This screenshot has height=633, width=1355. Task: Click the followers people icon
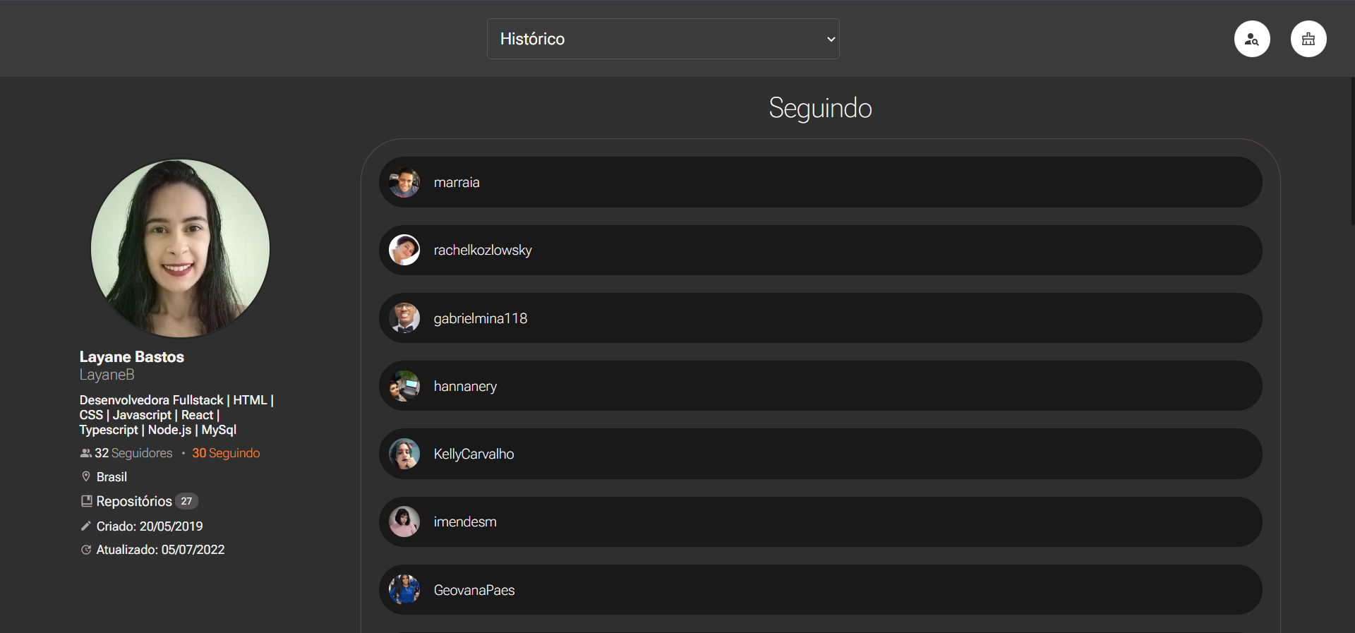86,453
